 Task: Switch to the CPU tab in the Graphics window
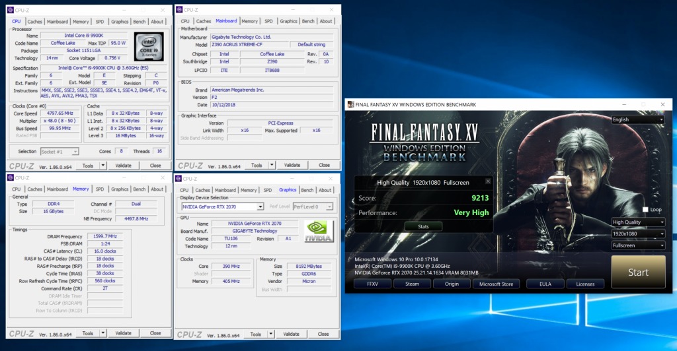click(184, 190)
